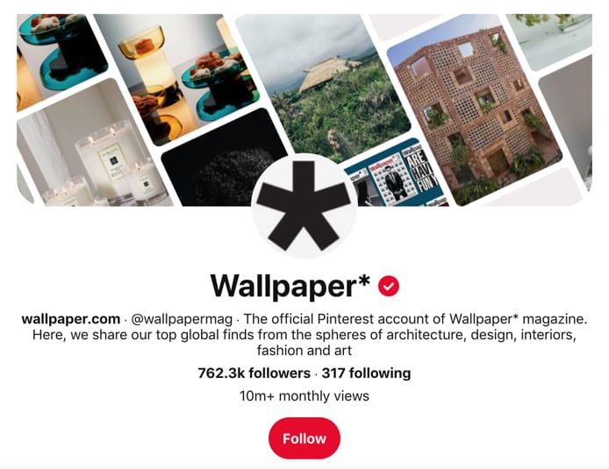Click the @wallpapermag username handle
Screen dimensions: 609x469
pyautogui.click(x=182, y=319)
